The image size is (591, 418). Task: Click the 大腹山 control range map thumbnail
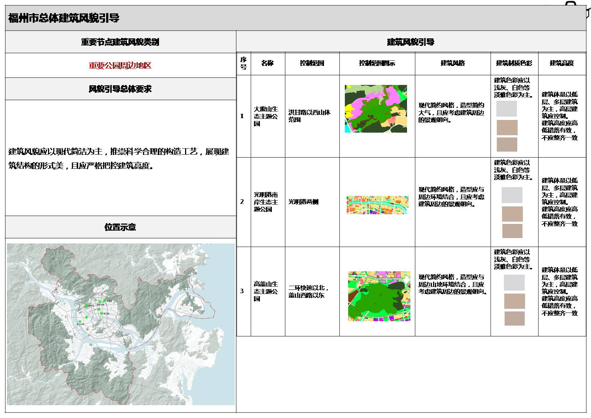[376, 109]
